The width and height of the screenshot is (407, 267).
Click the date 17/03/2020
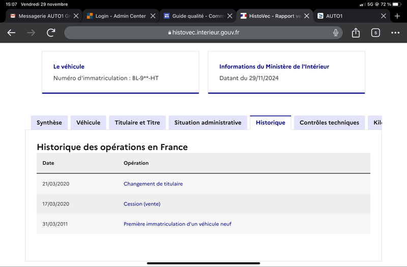[x=56, y=204]
